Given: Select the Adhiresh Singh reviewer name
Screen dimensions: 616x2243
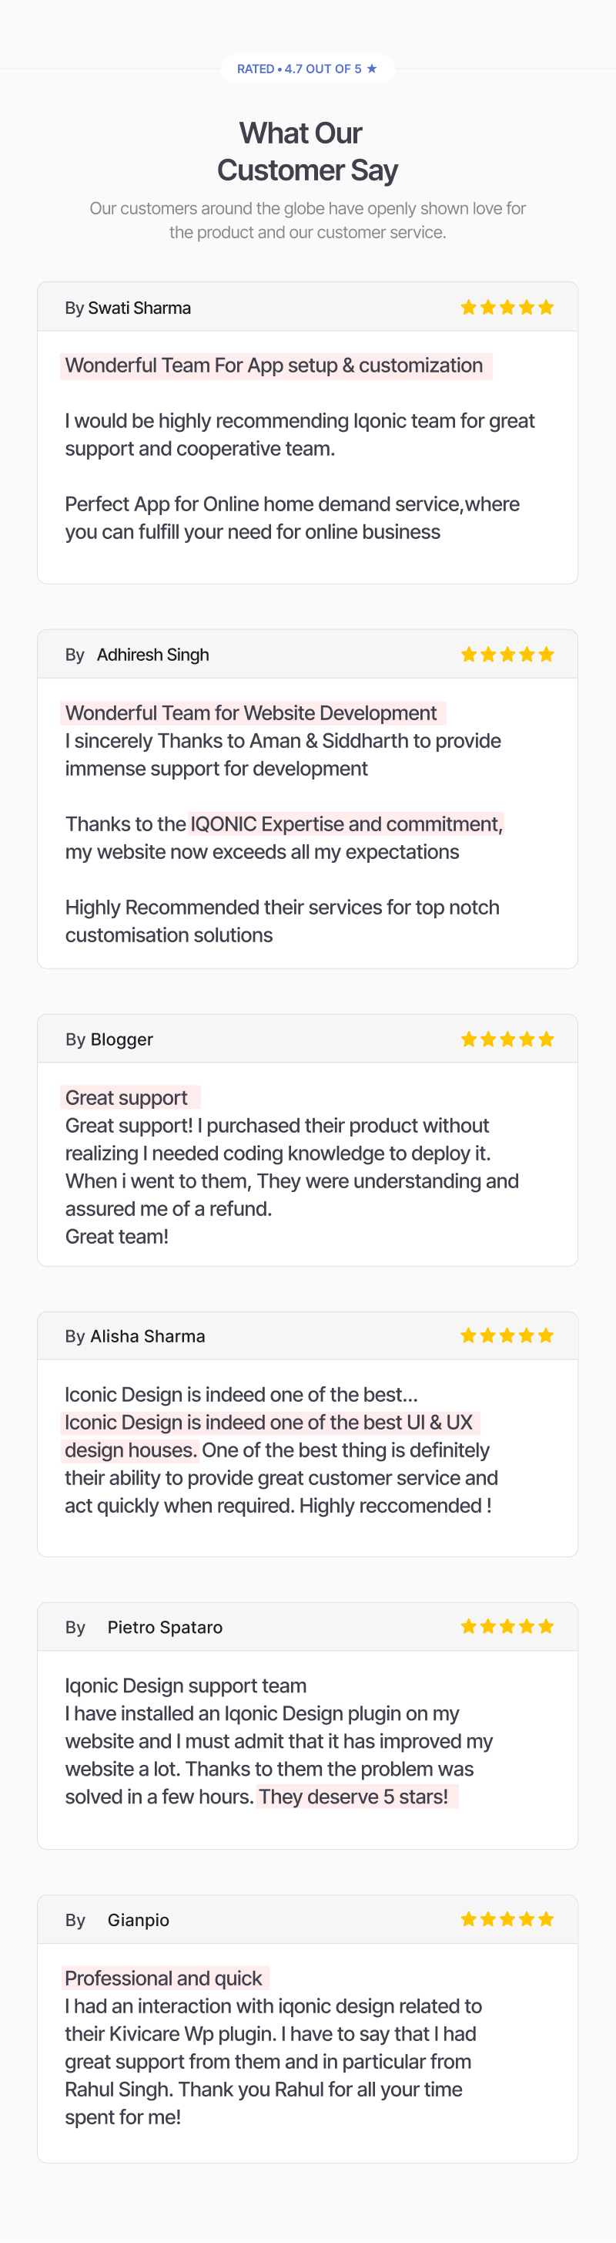Looking at the screenshot, I should click(153, 655).
